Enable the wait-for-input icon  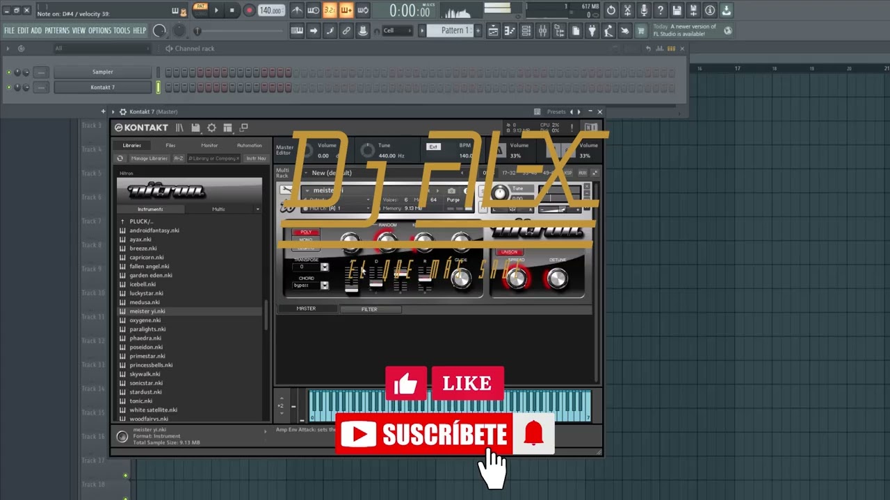tap(314, 10)
